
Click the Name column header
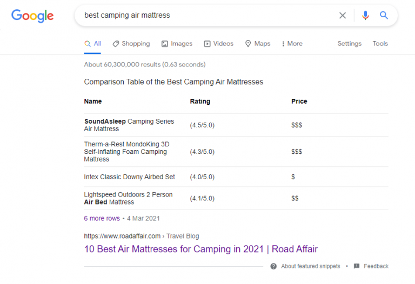tap(93, 102)
